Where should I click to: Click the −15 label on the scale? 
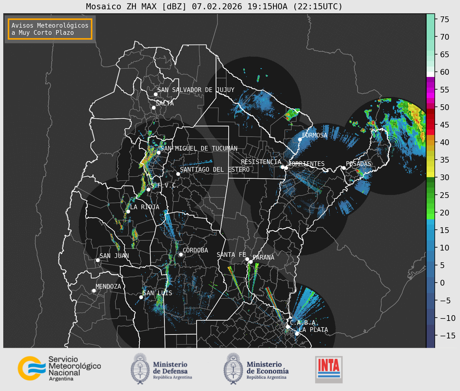(x=448, y=336)
